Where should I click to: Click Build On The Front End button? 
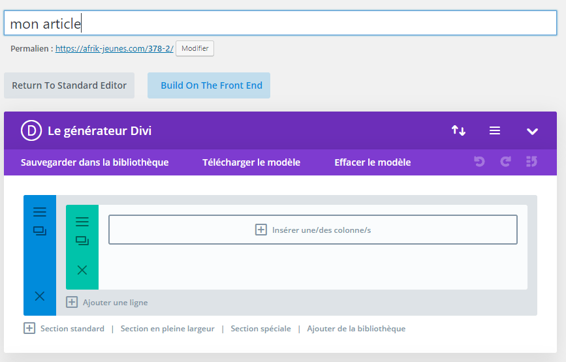(209, 85)
